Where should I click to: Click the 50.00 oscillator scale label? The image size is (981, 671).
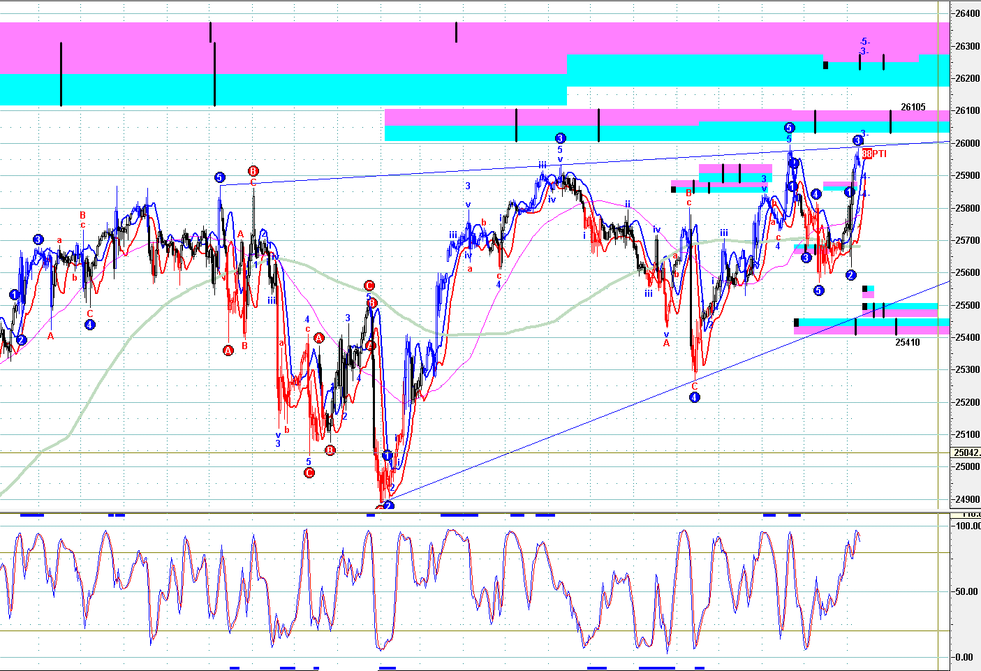pos(968,591)
